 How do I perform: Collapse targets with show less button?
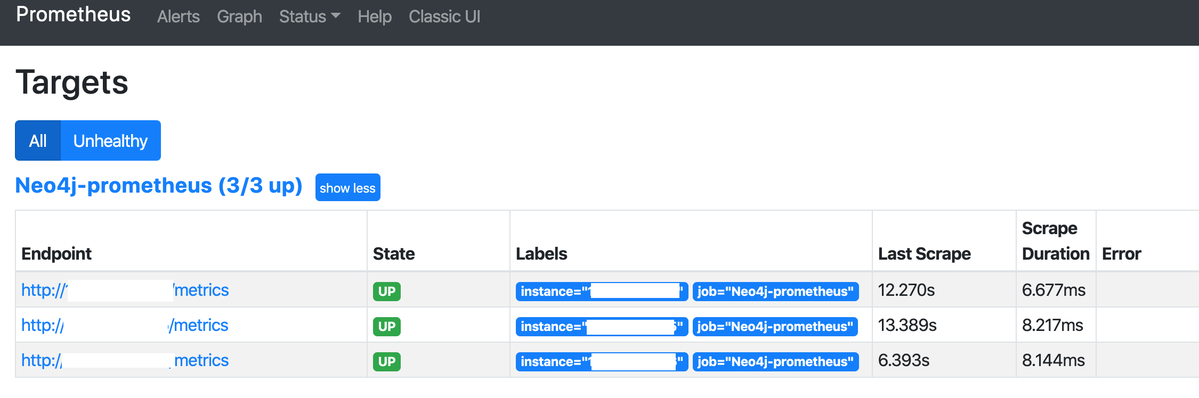point(347,187)
